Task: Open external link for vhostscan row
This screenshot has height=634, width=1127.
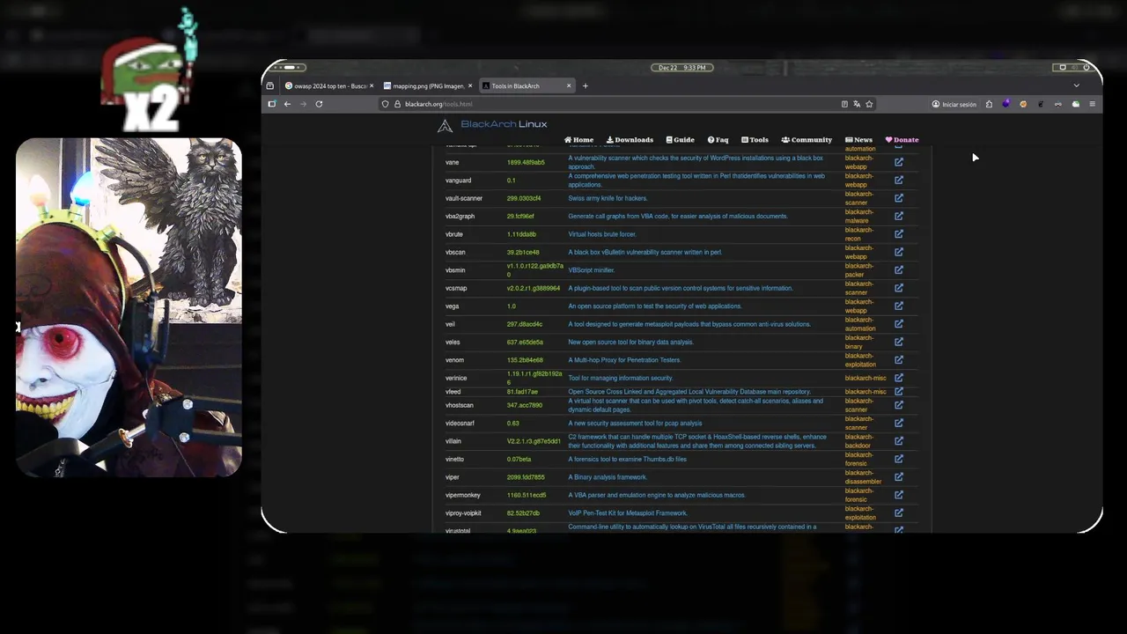Action: click(899, 405)
